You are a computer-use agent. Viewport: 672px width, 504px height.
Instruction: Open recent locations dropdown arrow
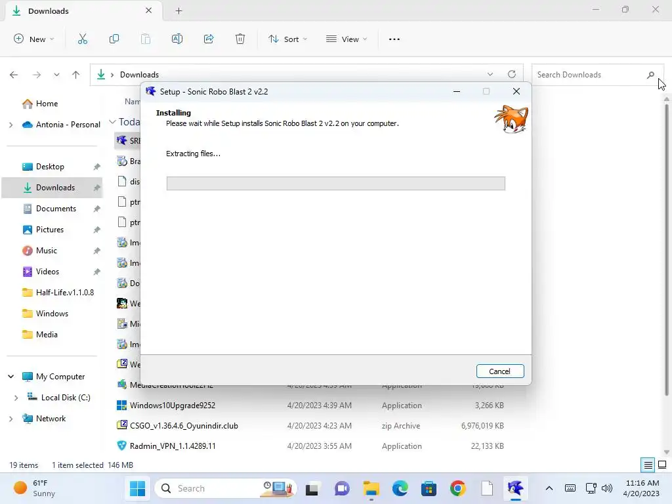point(56,75)
